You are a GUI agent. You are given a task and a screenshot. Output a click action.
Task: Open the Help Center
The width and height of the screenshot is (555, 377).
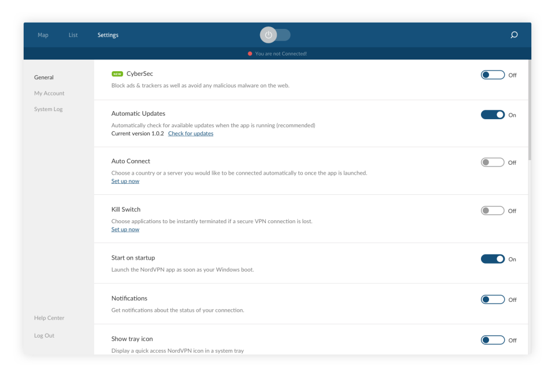click(49, 317)
